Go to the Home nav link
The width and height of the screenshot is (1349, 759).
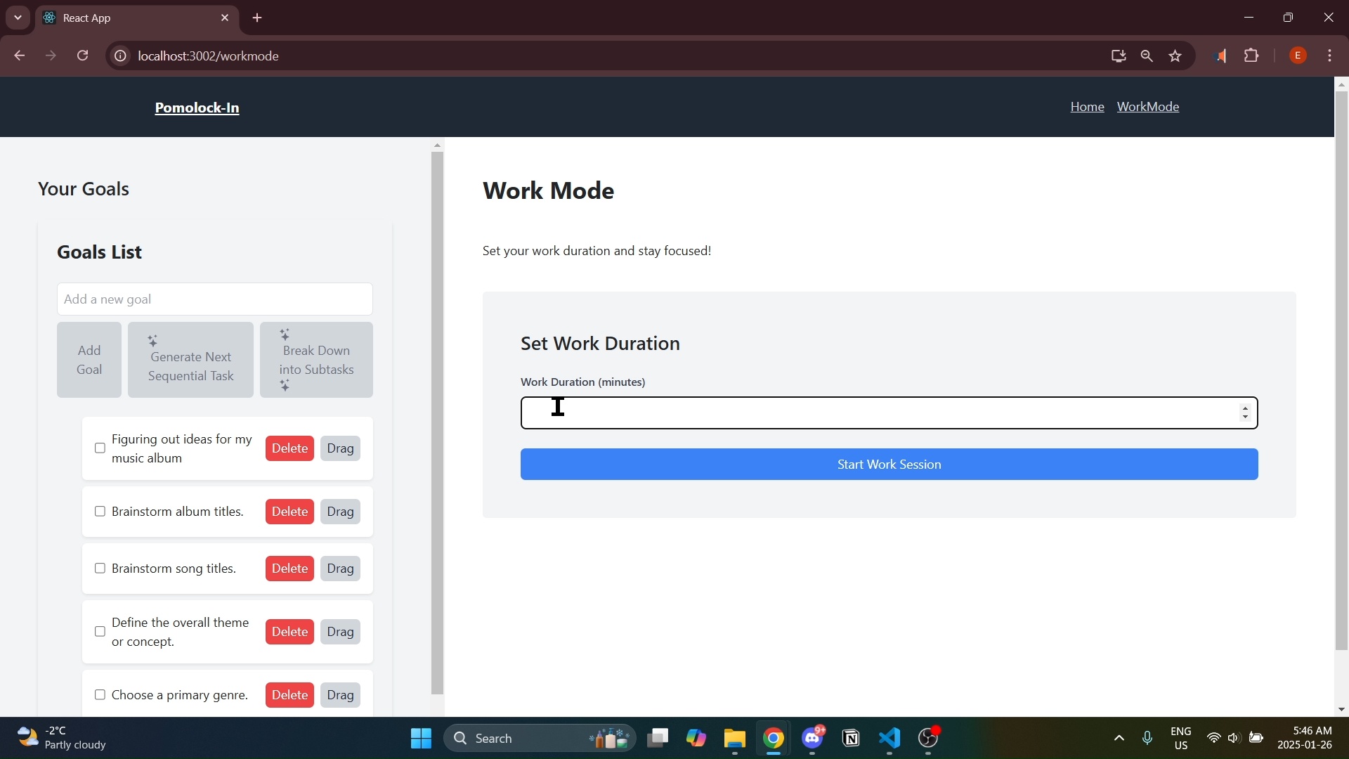pos(1087,107)
